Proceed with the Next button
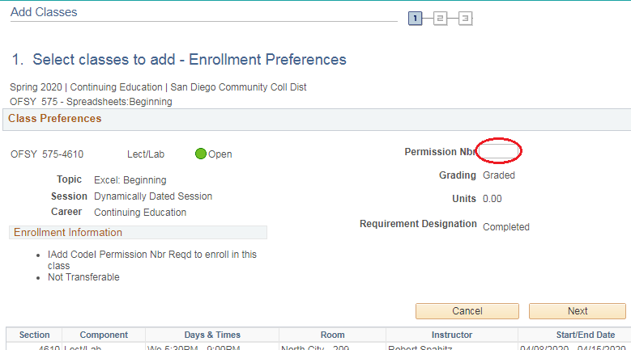The image size is (631, 350). coord(577,311)
